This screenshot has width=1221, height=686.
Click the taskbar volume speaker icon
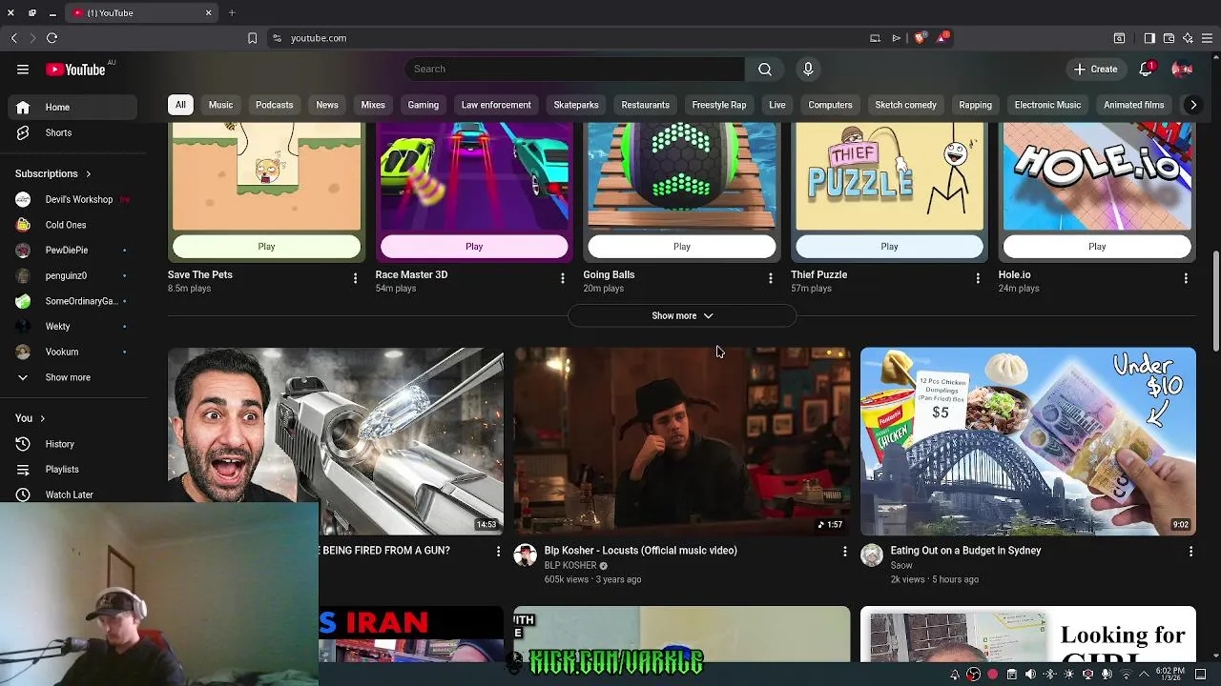coord(1030,675)
